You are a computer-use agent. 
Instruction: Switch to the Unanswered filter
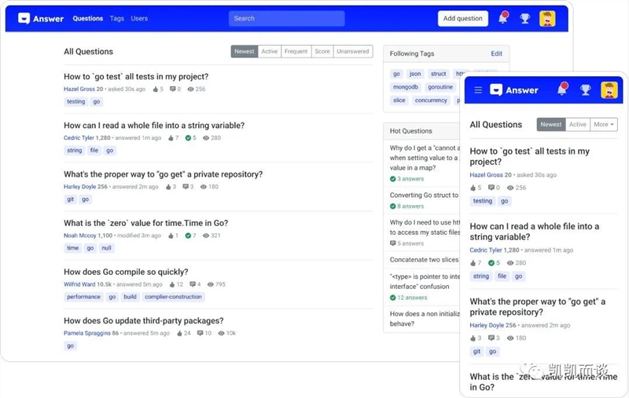pyautogui.click(x=352, y=52)
